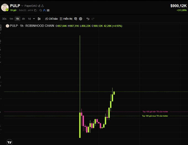Switch chart to 1d timeframe
Viewport: 188px width, 145px height.
(29, 19)
